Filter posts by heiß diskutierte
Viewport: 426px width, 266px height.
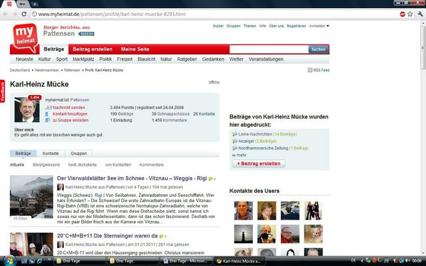(83, 165)
